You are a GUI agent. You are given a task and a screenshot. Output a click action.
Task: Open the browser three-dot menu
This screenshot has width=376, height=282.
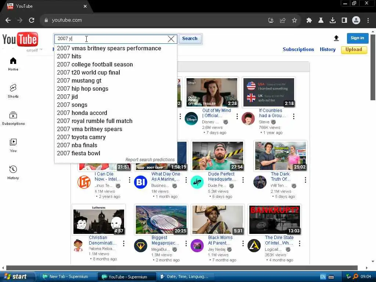(368, 21)
